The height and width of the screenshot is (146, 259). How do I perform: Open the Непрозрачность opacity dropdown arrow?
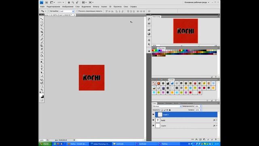201,106
